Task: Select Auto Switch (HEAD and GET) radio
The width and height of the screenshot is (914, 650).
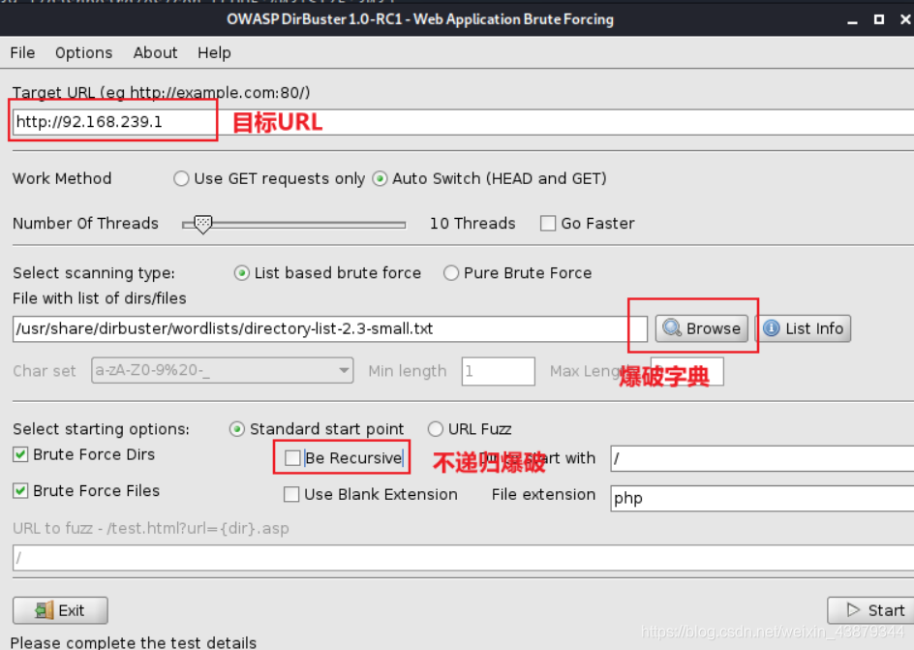Action: point(380,178)
